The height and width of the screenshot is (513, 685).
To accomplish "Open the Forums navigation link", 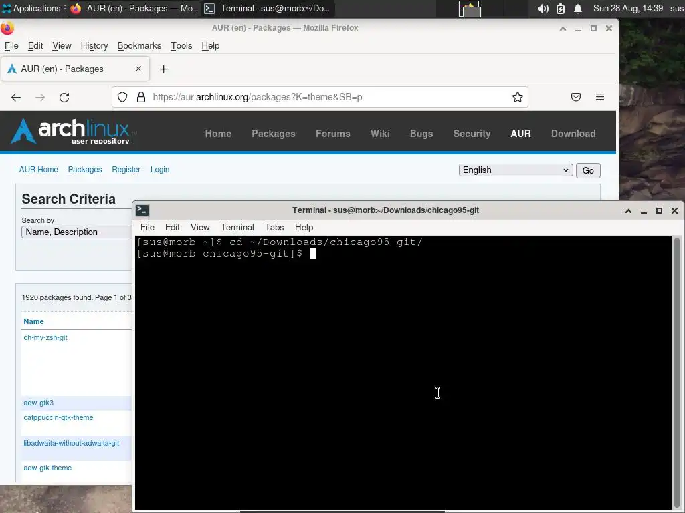I will point(333,134).
